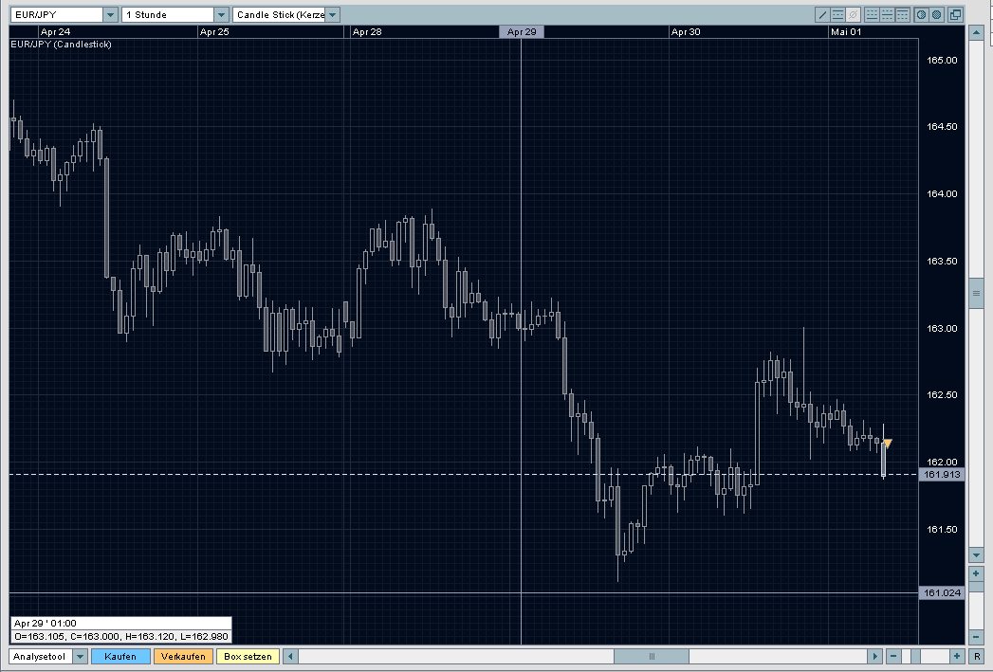Choose the line style with solid middle line
The height and width of the screenshot is (672, 993).
point(887,14)
